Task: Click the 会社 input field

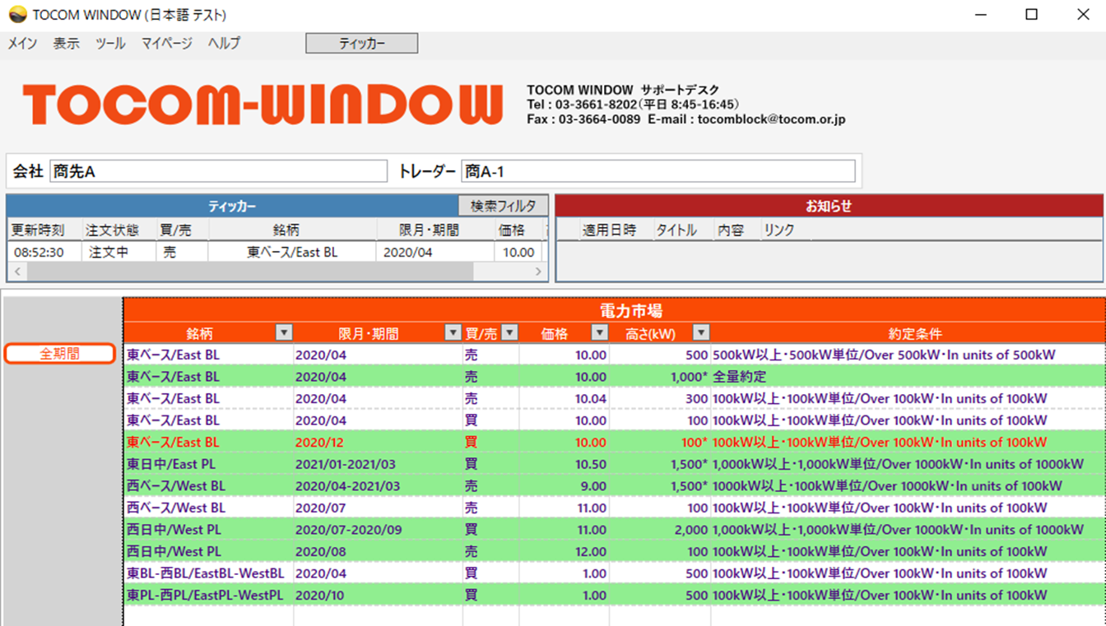Action: coord(218,171)
